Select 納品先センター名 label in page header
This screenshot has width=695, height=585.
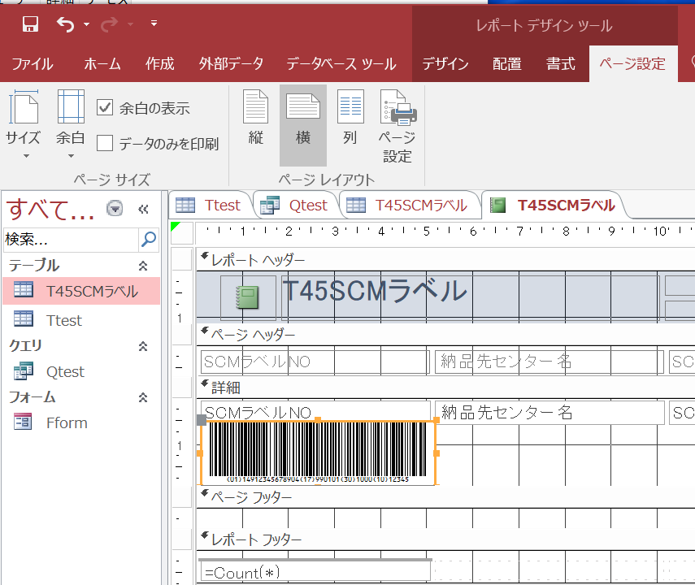(x=549, y=362)
